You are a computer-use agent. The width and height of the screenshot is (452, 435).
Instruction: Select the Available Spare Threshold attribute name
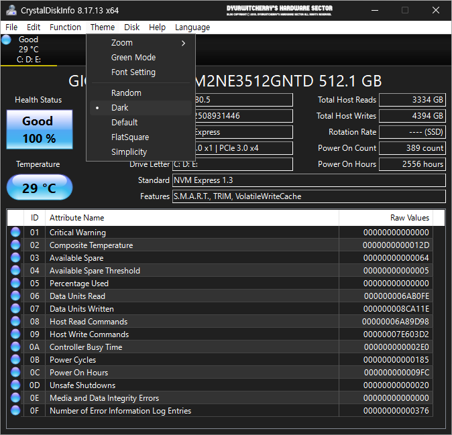(x=95, y=271)
